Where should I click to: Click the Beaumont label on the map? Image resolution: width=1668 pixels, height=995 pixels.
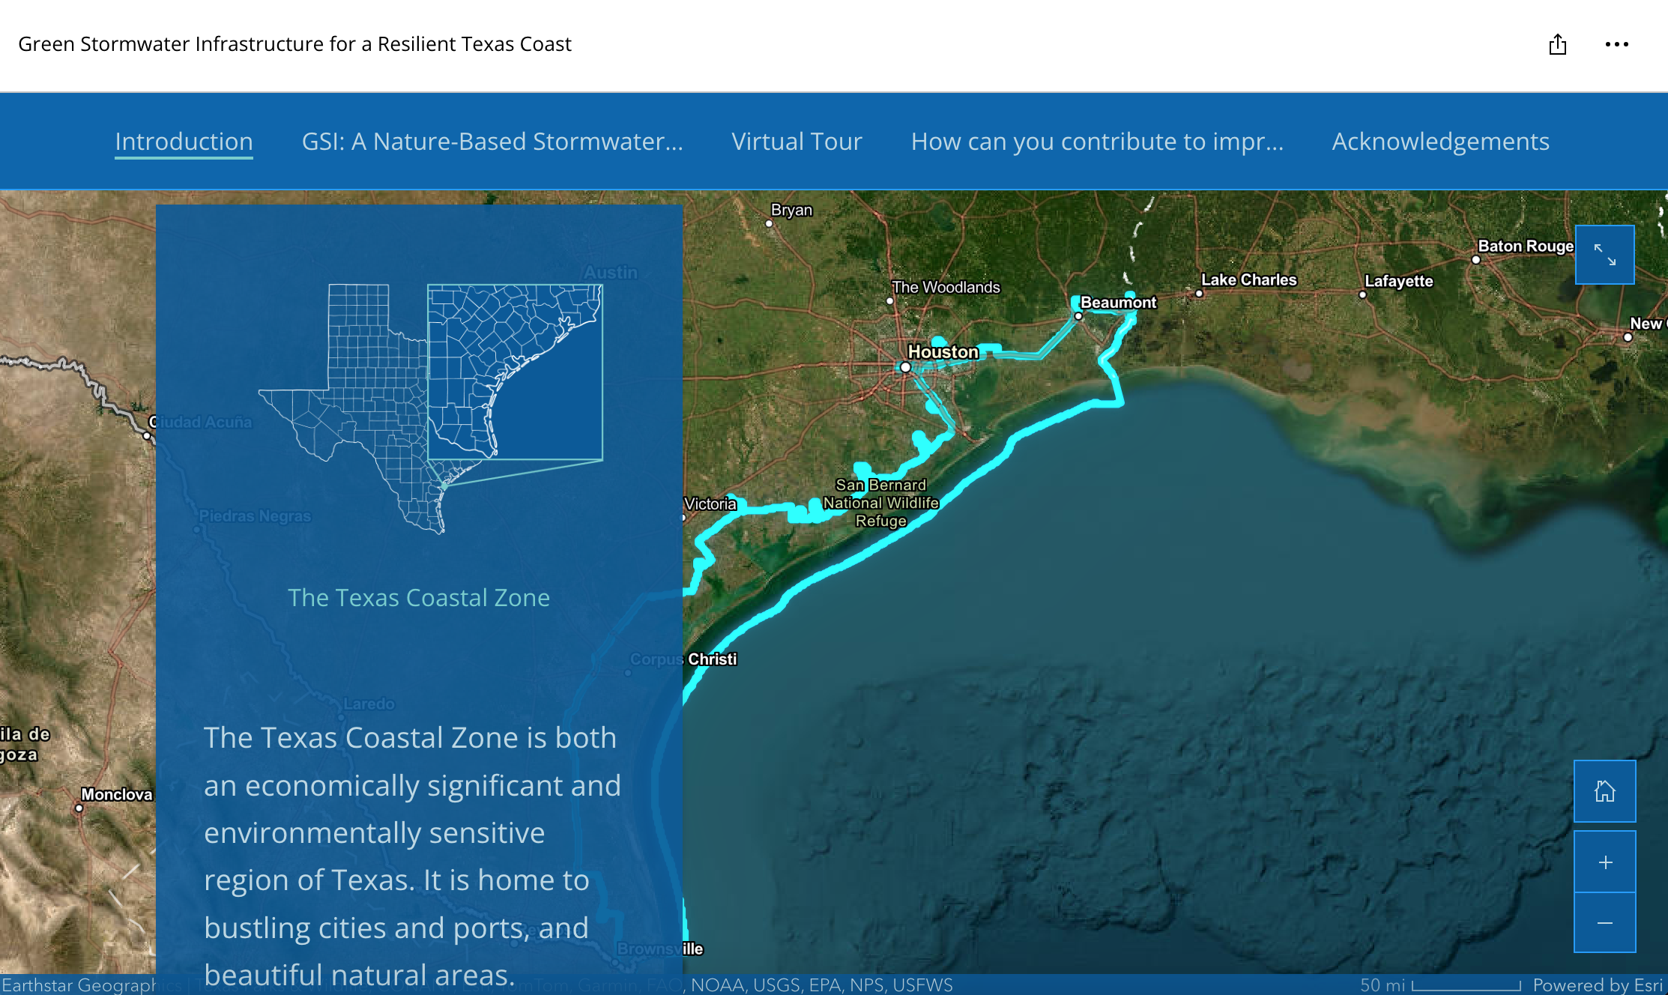click(1118, 303)
